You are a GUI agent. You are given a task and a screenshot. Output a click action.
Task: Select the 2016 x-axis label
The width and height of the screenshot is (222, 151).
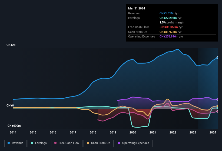(53, 132)
